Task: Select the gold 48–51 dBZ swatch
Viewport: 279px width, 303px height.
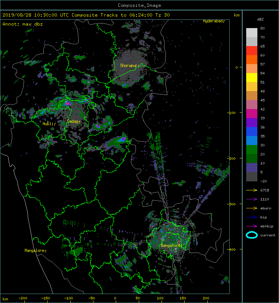Action: pos(252,87)
